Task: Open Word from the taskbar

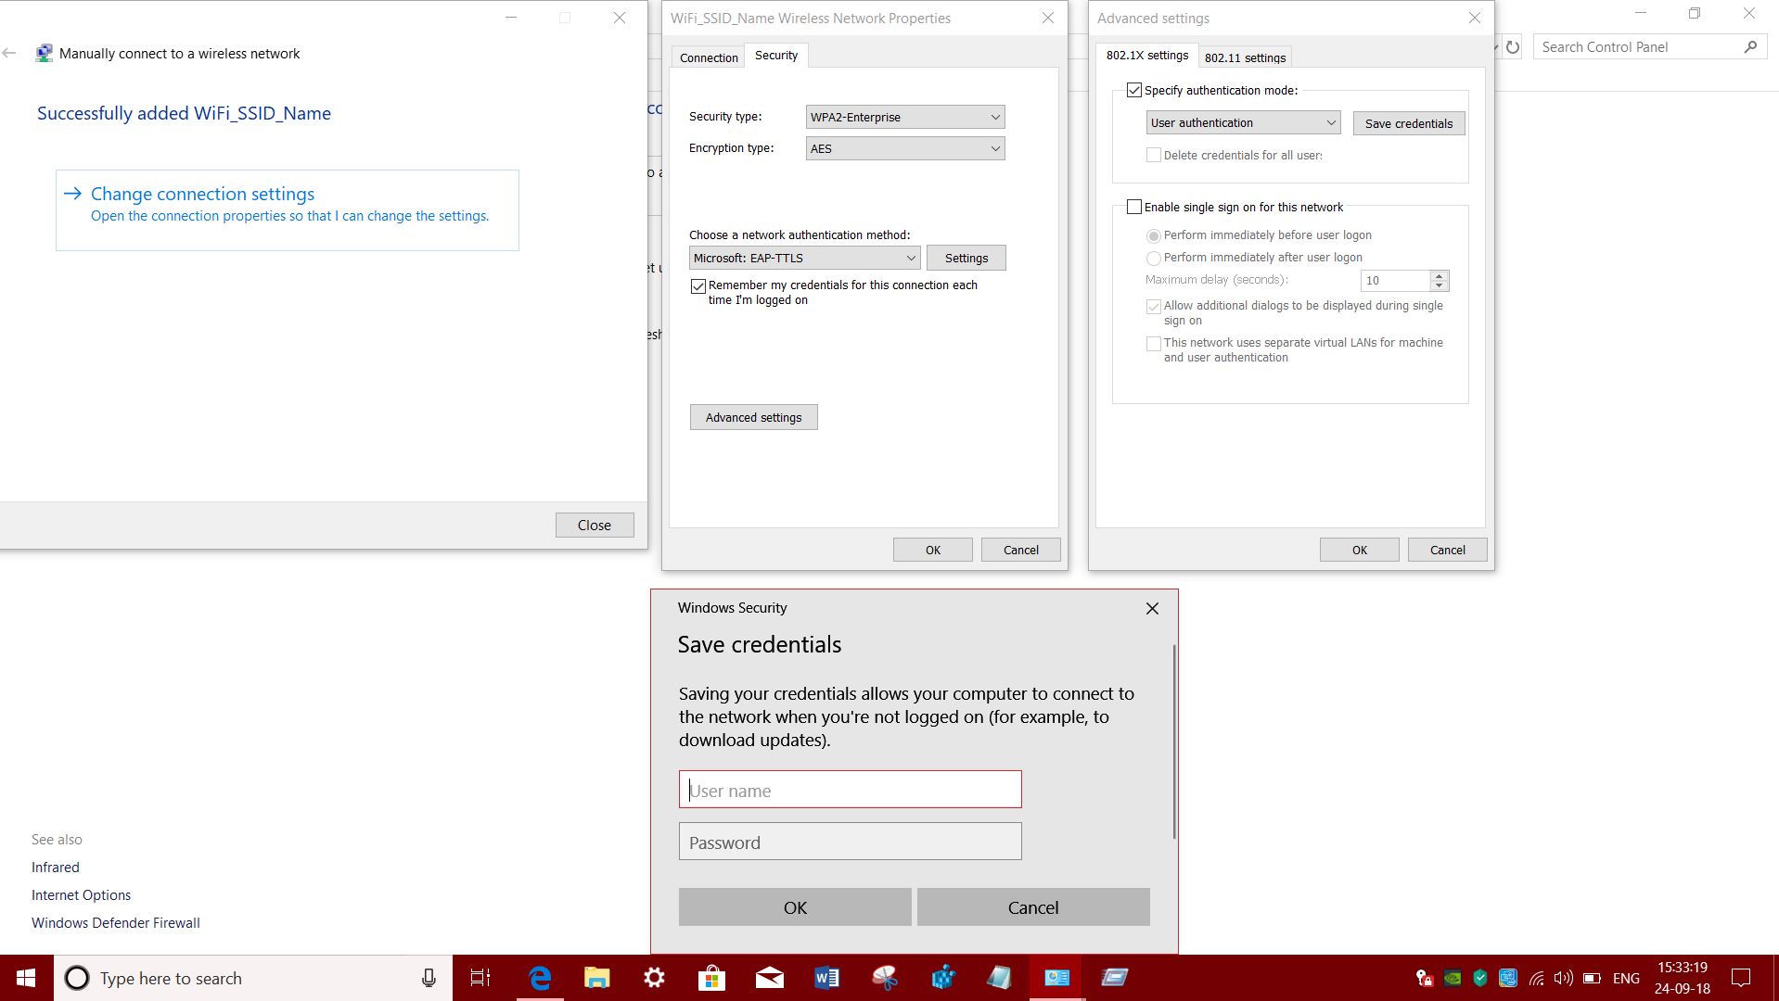Action: tap(826, 978)
